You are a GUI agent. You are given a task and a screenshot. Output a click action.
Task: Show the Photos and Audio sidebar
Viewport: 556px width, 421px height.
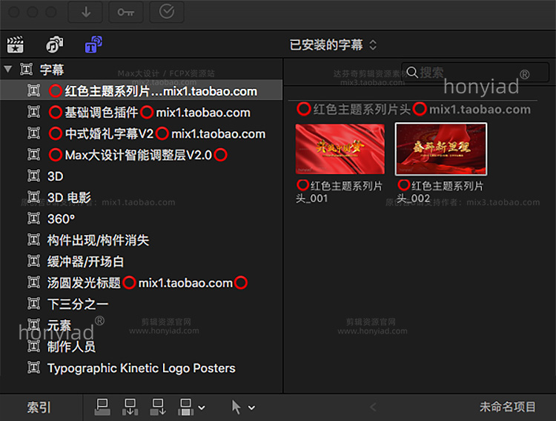[x=55, y=44]
